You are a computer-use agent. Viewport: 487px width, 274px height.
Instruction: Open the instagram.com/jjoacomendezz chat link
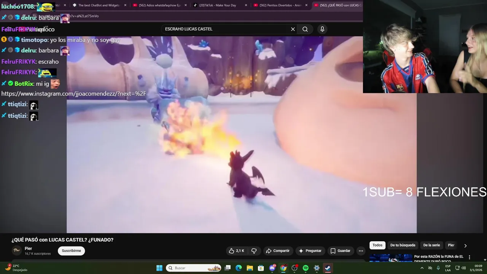[x=73, y=94]
